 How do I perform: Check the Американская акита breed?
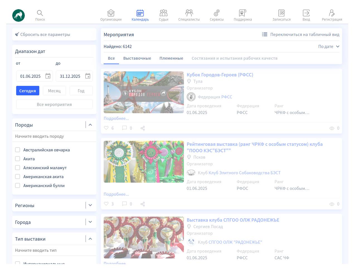(18, 176)
